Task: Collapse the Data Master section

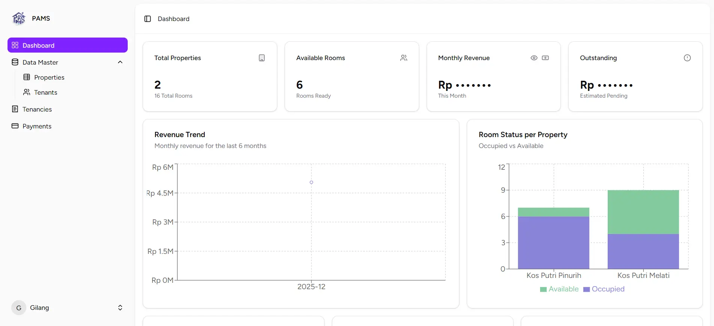Action: pos(120,62)
